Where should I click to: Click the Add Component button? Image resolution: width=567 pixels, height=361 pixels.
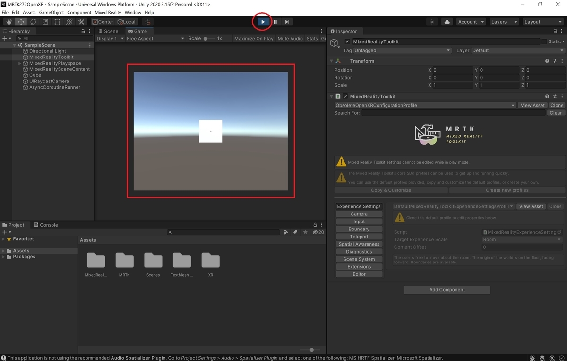pos(447,290)
